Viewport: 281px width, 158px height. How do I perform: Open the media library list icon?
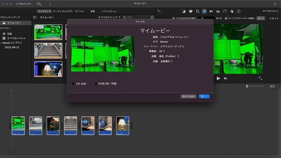tap(39, 4)
